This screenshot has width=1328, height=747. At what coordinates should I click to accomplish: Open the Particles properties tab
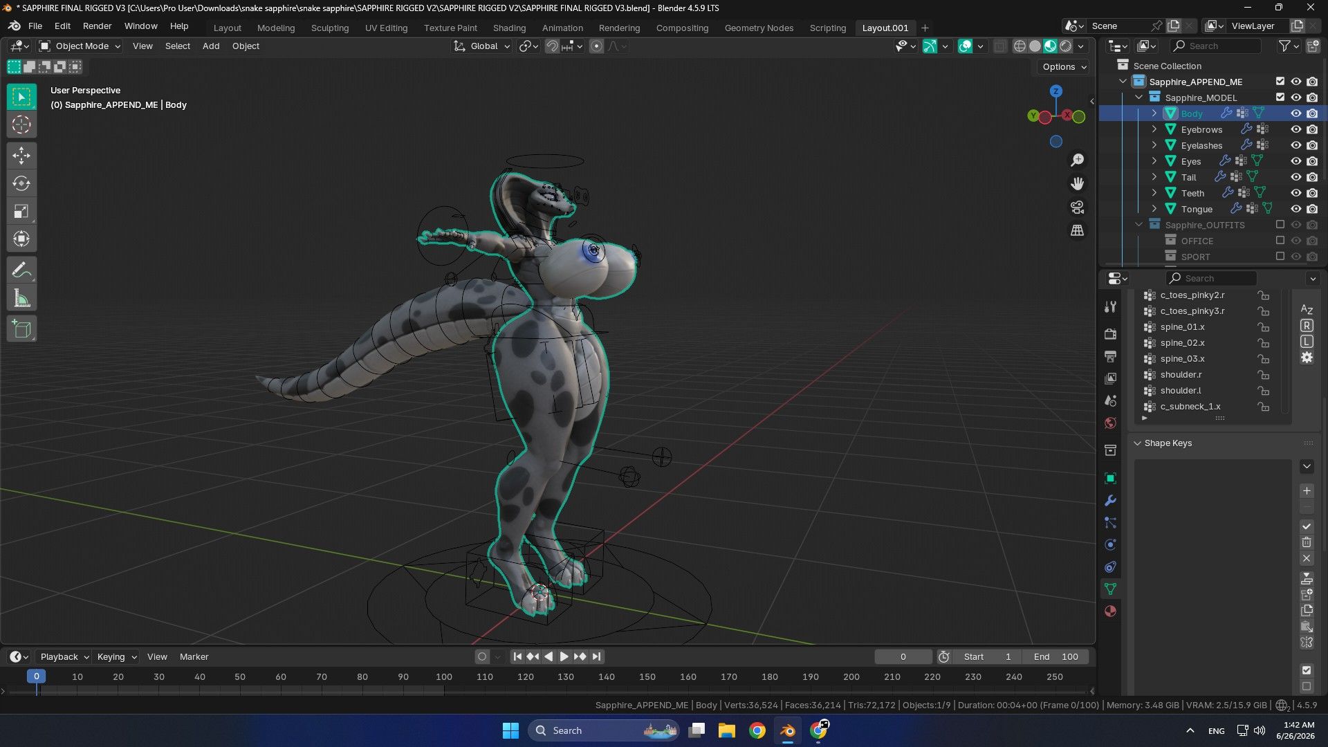(1110, 523)
